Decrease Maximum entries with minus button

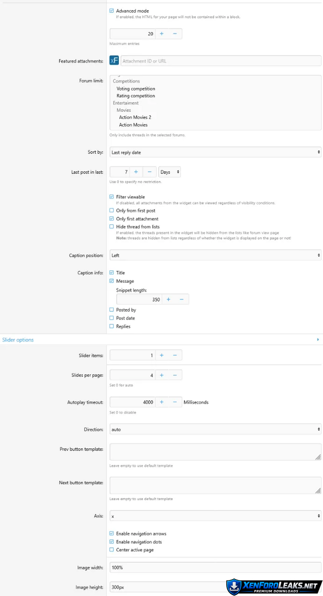coord(175,34)
